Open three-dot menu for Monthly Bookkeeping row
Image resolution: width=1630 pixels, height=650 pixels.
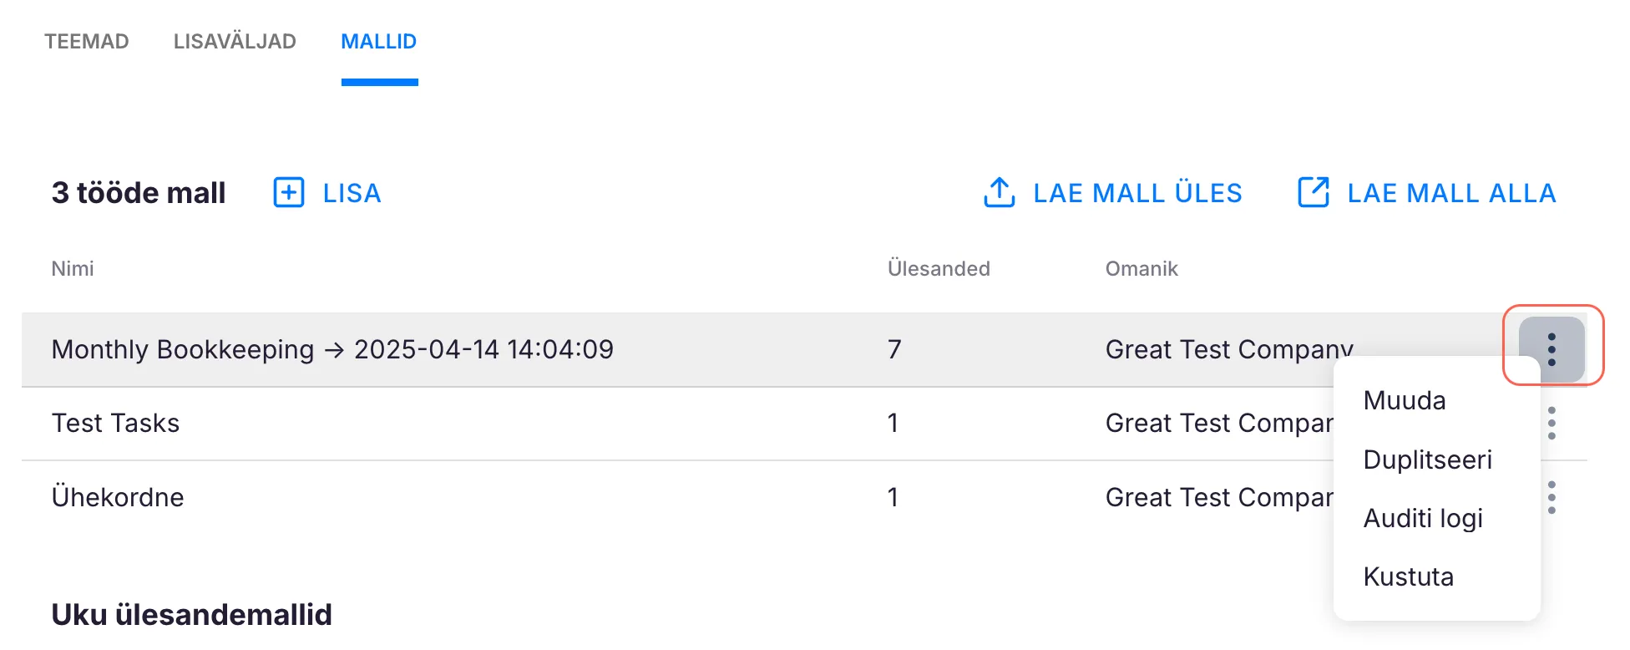(1552, 349)
